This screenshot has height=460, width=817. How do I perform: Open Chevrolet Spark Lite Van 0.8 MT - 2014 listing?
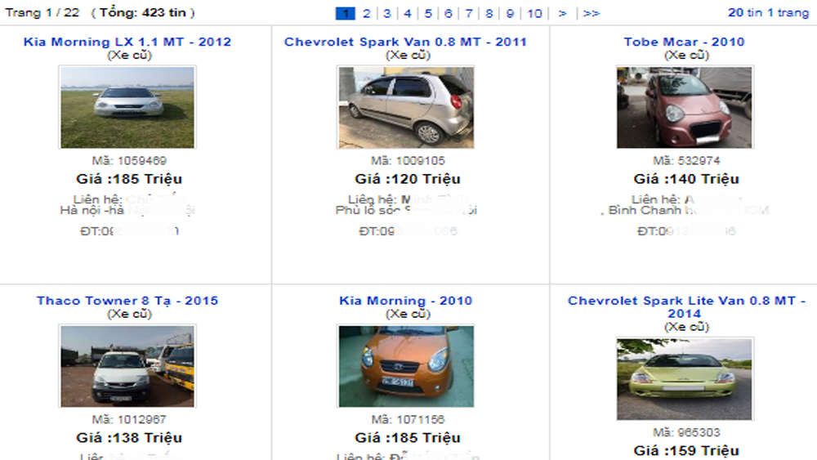click(686, 307)
